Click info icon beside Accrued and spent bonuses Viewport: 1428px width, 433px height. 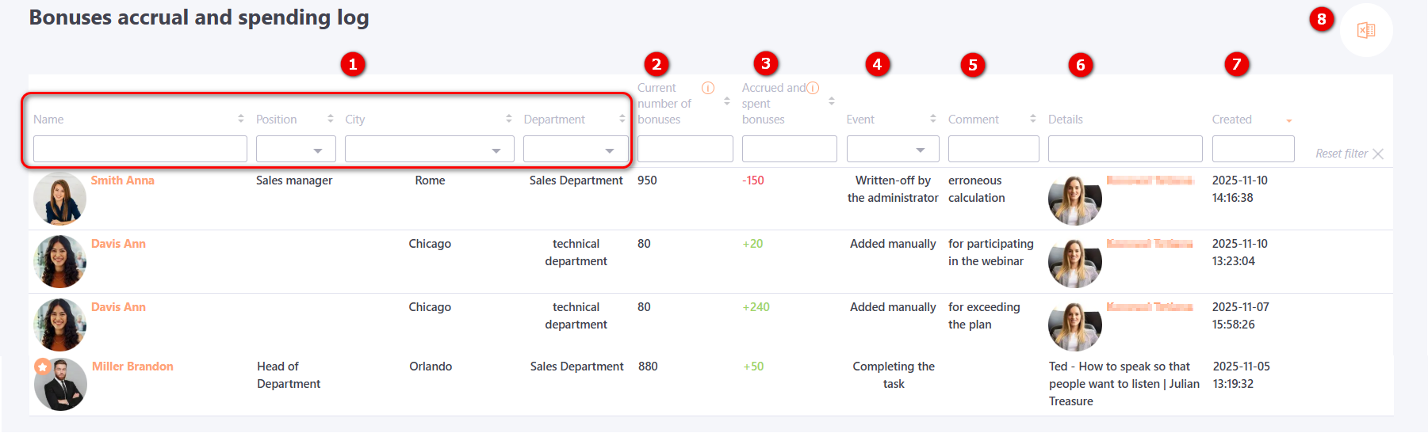[x=813, y=88]
